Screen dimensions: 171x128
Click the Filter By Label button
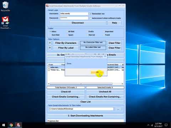pos(66,48)
